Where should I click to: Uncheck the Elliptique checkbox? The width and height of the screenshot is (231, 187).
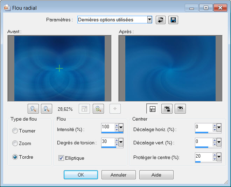point(61,158)
